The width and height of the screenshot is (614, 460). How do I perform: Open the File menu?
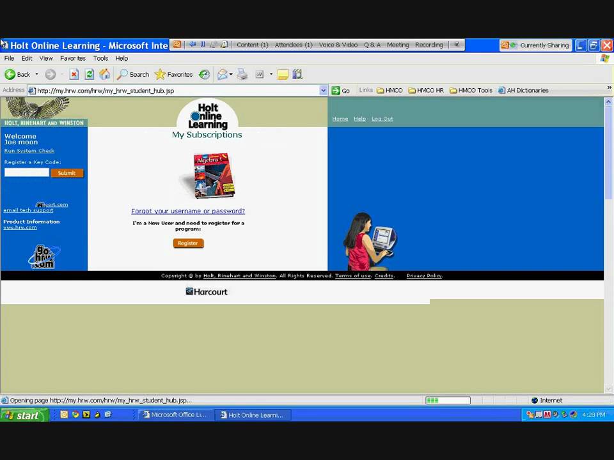9,58
